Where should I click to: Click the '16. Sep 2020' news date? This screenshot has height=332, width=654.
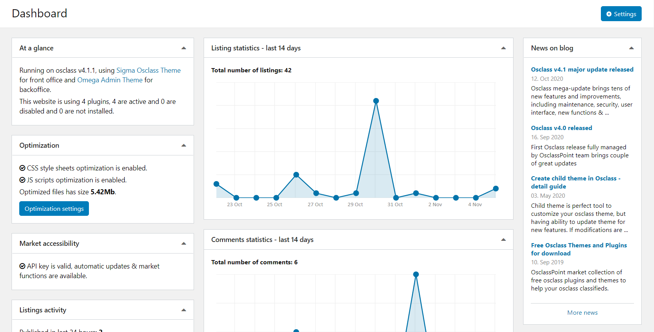click(547, 137)
